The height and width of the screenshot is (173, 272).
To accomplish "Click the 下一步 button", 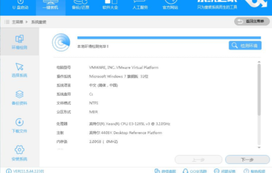I will tap(247, 160).
